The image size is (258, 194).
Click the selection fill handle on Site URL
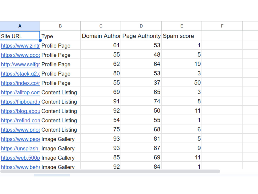click(x=40, y=40)
